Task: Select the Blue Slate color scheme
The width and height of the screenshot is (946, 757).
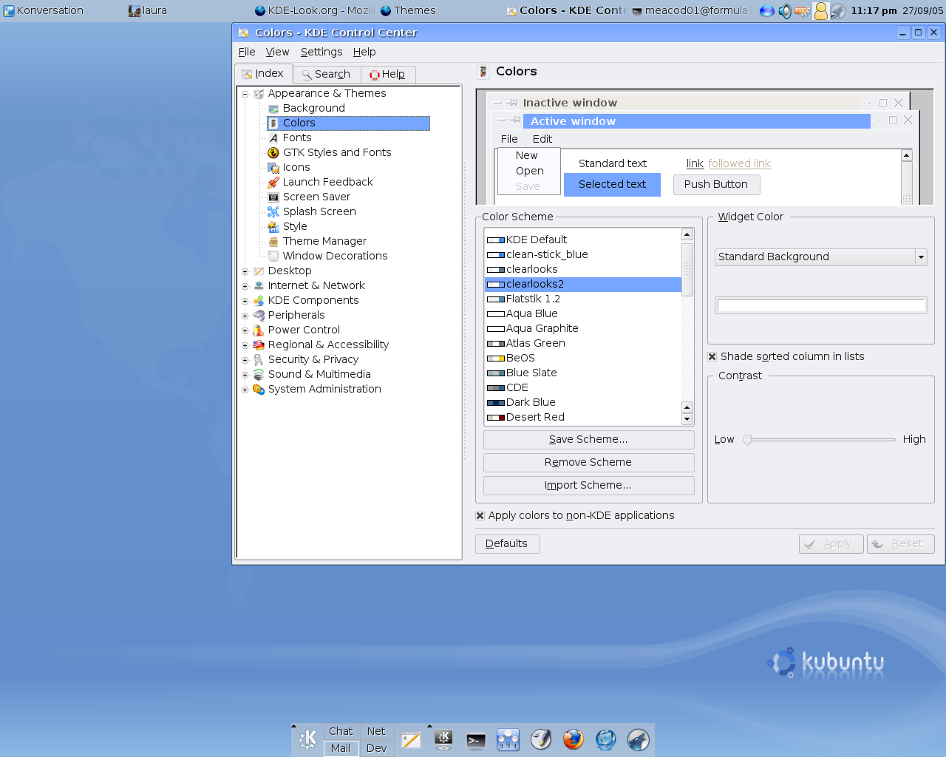Action: tap(582, 373)
